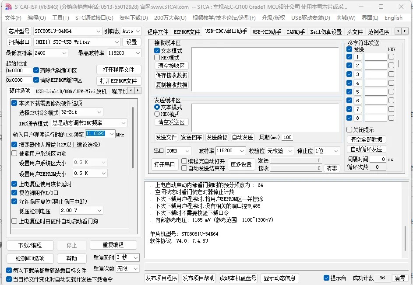413x285 pixels.
Task: Click the 周期(ms) 100 input field
Action: [287, 137]
